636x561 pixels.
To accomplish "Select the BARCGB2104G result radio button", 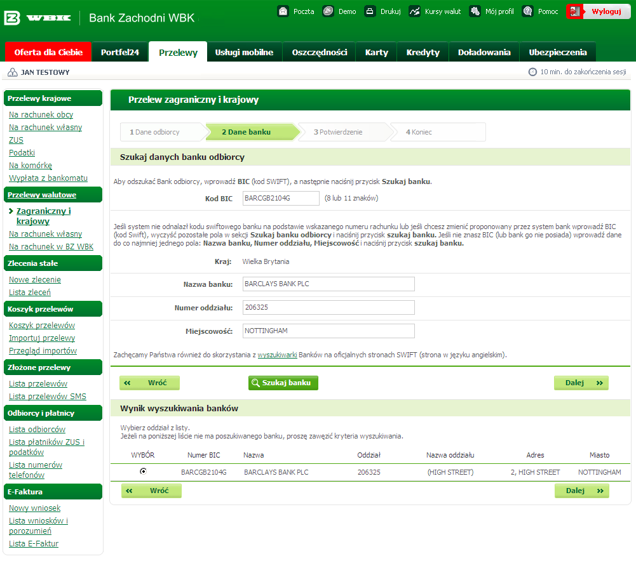I will (143, 471).
